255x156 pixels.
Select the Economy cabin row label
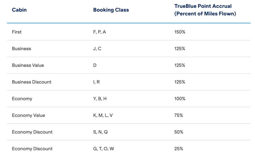pyautogui.click(x=22, y=99)
